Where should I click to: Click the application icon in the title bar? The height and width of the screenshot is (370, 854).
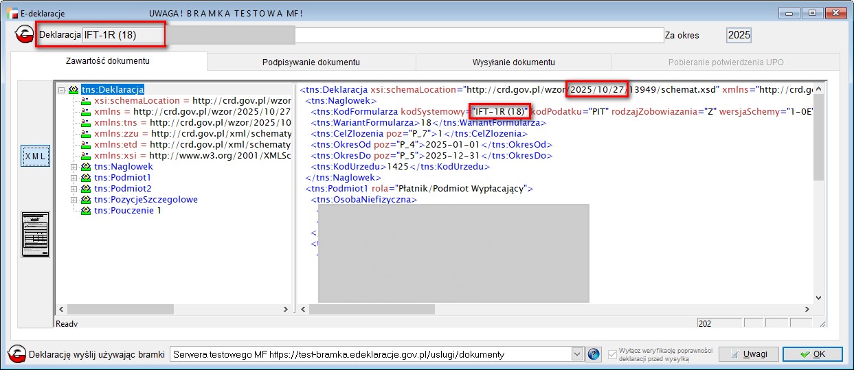[12, 13]
